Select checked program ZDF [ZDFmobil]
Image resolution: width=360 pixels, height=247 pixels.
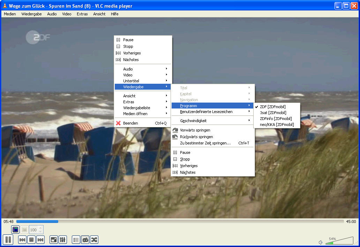pyautogui.click(x=277, y=107)
